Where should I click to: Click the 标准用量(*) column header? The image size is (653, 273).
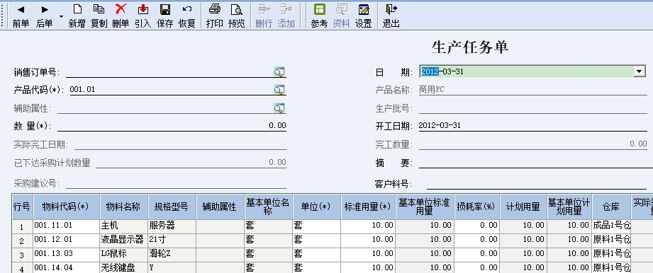(368, 207)
